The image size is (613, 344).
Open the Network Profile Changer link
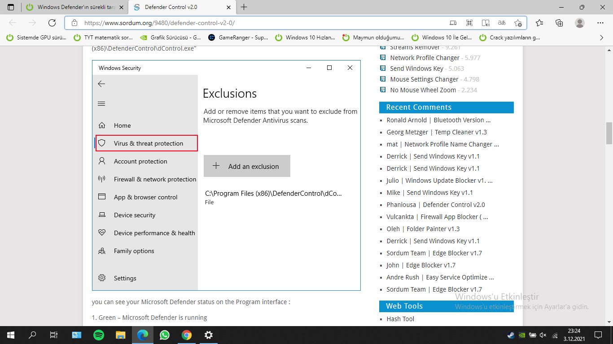coord(425,58)
